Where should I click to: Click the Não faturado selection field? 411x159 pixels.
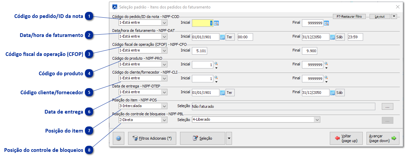tap(283, 106)
